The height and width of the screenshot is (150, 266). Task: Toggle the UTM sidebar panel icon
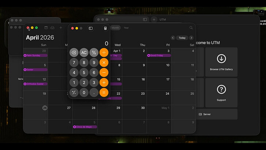click(x=145, y=19)
